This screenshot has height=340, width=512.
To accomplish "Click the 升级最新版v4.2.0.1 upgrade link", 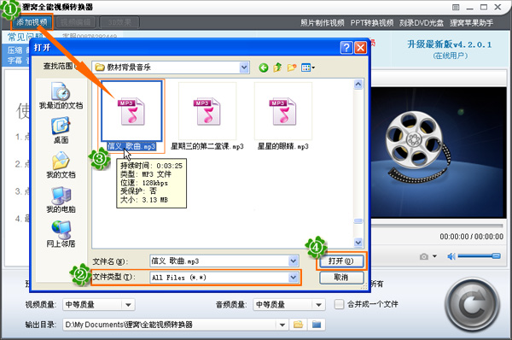I will coord(450,44).
